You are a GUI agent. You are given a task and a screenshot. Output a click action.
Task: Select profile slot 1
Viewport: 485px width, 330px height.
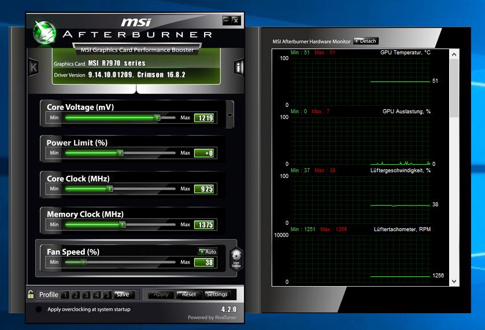[65, 295]
